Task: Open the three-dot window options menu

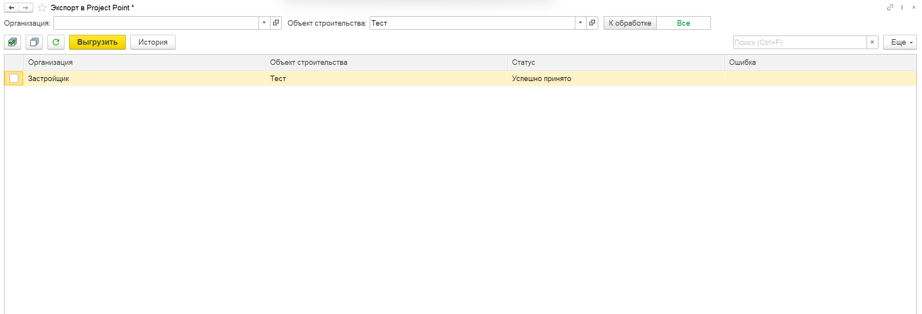Action: (x=902, y=8)
